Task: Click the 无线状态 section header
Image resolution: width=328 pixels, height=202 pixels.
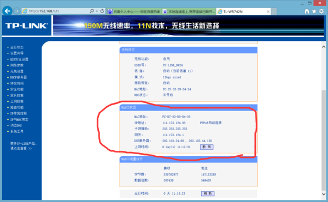Action: (x=188, y=50)
